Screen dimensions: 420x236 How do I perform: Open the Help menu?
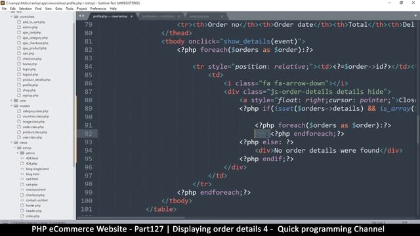pyautogui.click(x=114, y=9)
